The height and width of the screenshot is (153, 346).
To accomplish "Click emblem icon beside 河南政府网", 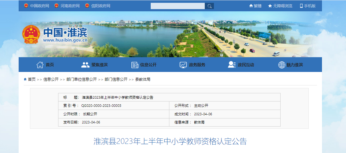I will (x=57, y=6).
